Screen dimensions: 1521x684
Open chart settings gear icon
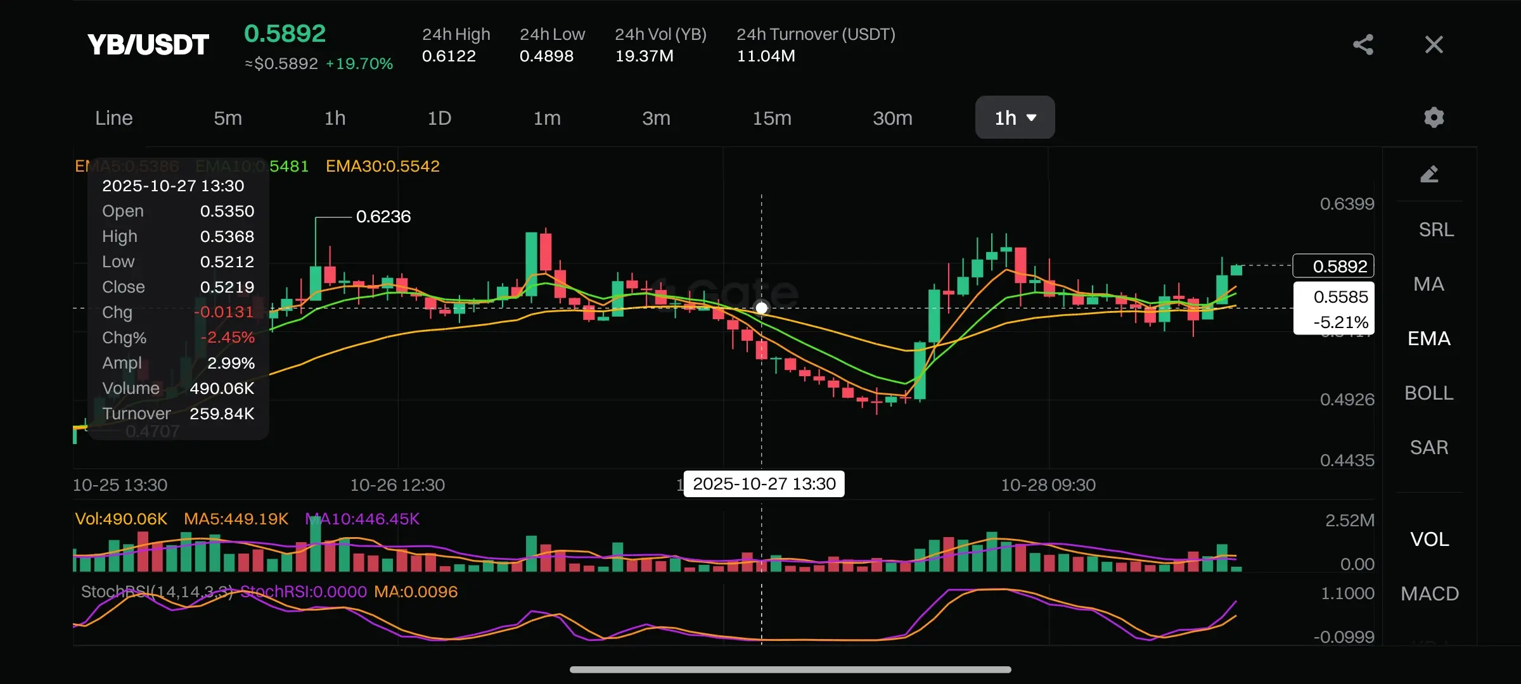coord(1434,117)
